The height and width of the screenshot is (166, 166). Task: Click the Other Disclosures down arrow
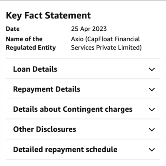pyautogui.click(x=152, y=130)
